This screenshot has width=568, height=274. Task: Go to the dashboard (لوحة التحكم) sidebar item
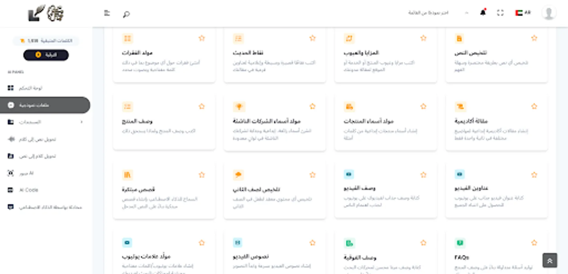pos(30,88)
